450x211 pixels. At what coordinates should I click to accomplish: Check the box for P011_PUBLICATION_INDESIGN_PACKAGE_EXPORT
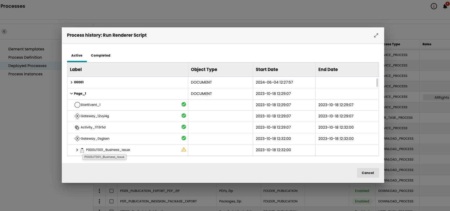coord(111,201)
